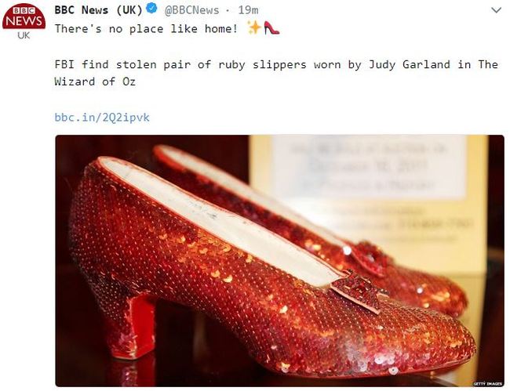Click the "Wizard of Oz" text line
Image resolution: width=510 pixels, height=391 pixels.
click(95, 81)
